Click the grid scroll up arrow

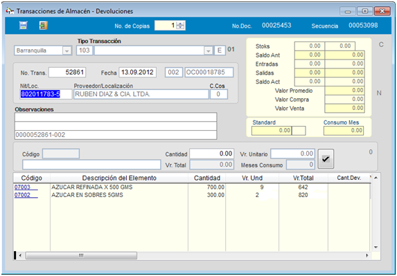(376, 178)
